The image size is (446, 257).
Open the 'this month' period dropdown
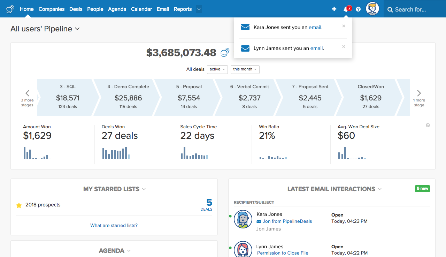click(x=245, y=69)
